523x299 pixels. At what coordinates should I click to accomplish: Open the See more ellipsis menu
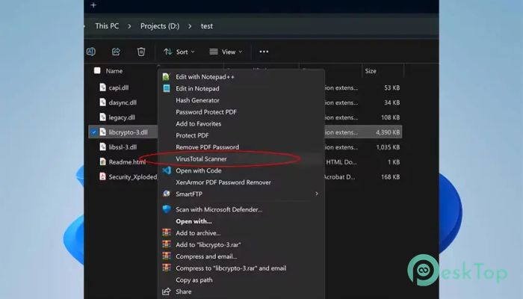(x=264, y=52)
